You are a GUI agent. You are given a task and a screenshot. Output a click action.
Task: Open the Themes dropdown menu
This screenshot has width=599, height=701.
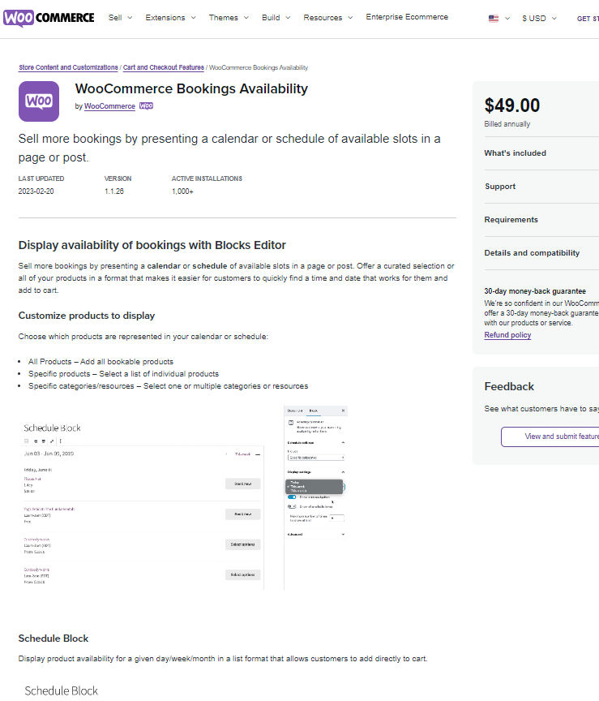tap(226, 16)
